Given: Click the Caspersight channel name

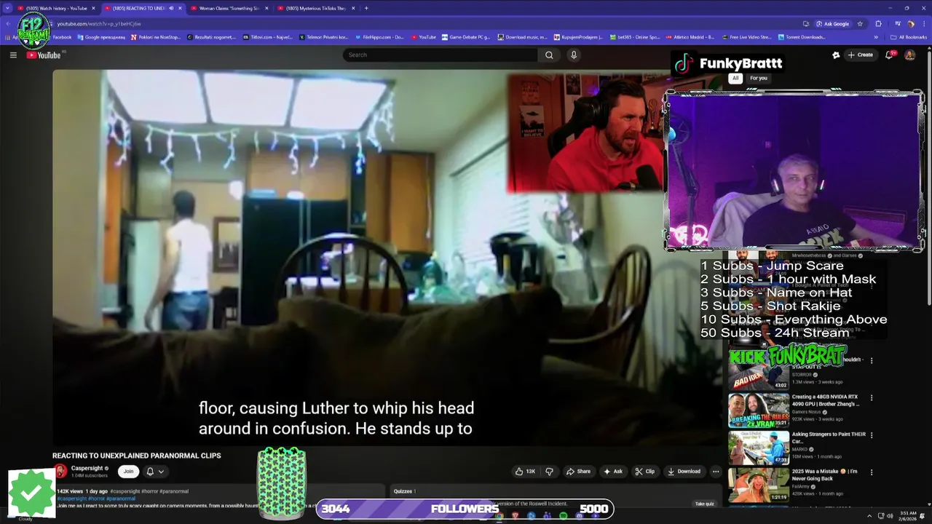Looking at the screenshot, I should [x=87, y=468].
